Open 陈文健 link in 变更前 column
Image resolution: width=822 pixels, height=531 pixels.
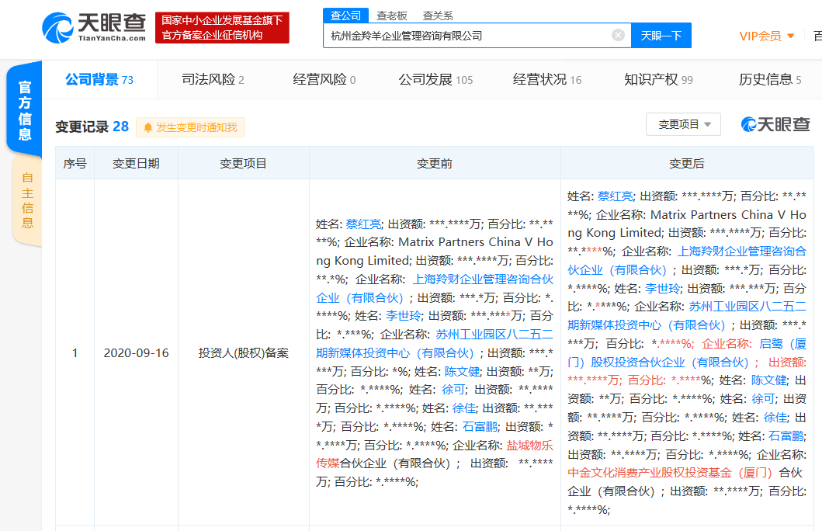463,372
